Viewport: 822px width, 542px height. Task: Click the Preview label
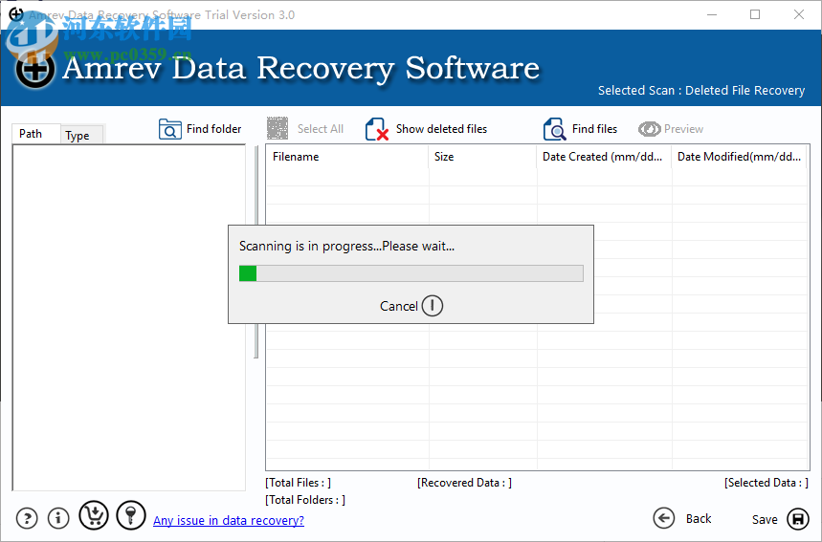(683, 129)
